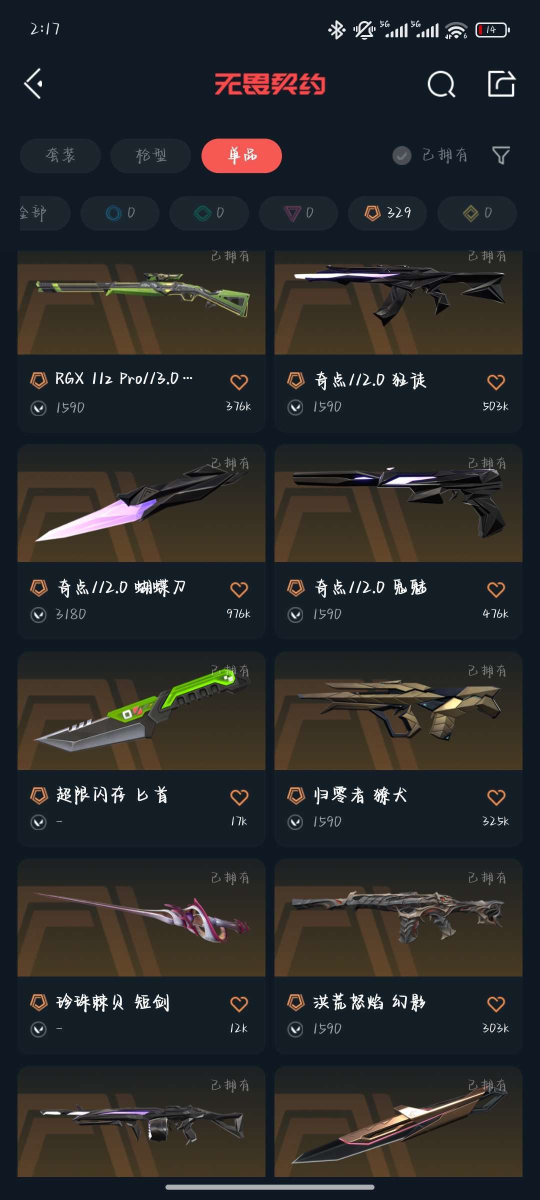Tap the back arrow icon
This screenshot has height=1200, width=540.
(x=33, y=83)
